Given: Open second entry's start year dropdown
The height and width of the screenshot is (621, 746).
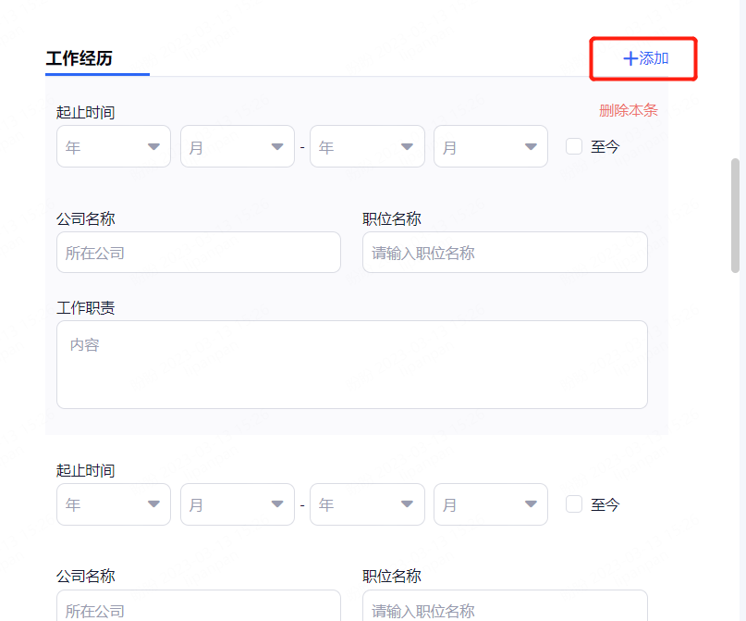Looking at the screenshot, I should pyautogui.click(x=114, y=504).
